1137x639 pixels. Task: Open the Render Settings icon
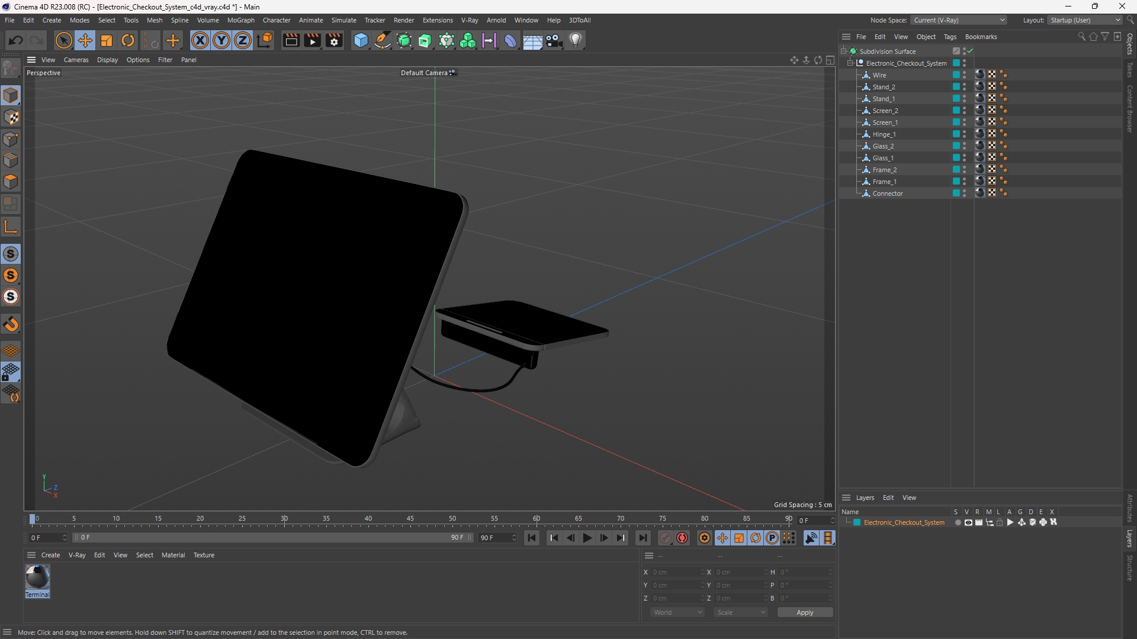point(335,40)
